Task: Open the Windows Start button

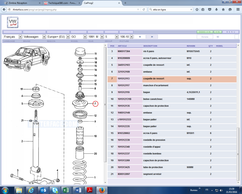Action: coord(5,190)
